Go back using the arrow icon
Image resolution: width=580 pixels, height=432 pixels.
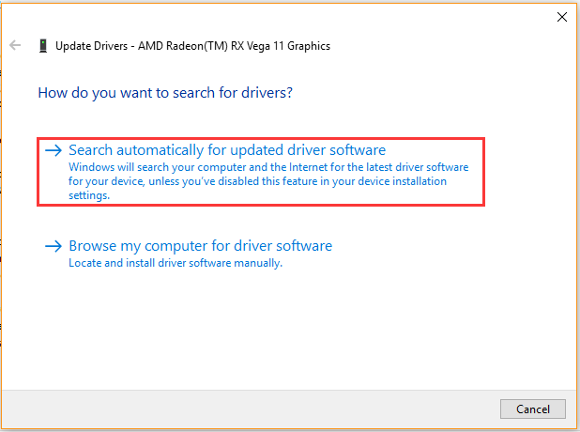(15, 45)
